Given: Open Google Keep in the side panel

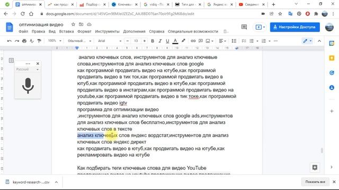Looking at the screenshot, I should (332, 58).
